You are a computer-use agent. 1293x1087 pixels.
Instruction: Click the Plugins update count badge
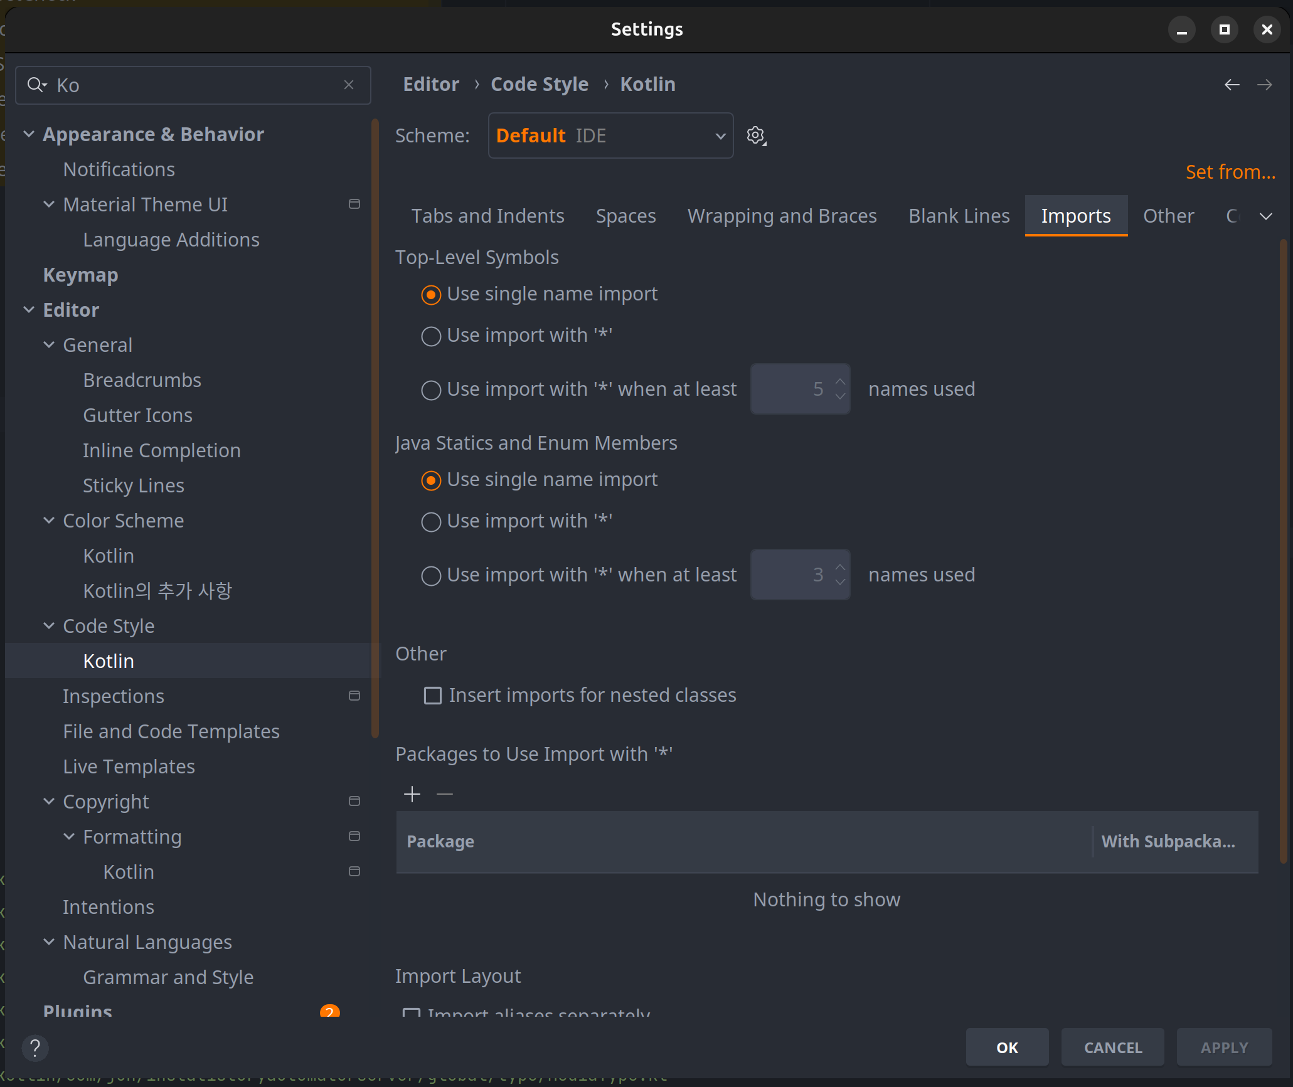tap(329, 1010)
